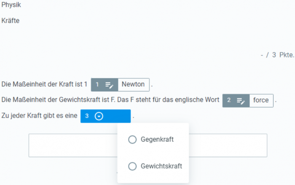This screenshot has height=185, width=295.
Task: Choose the Gegenkraft option label
Action: click(157, 139)
